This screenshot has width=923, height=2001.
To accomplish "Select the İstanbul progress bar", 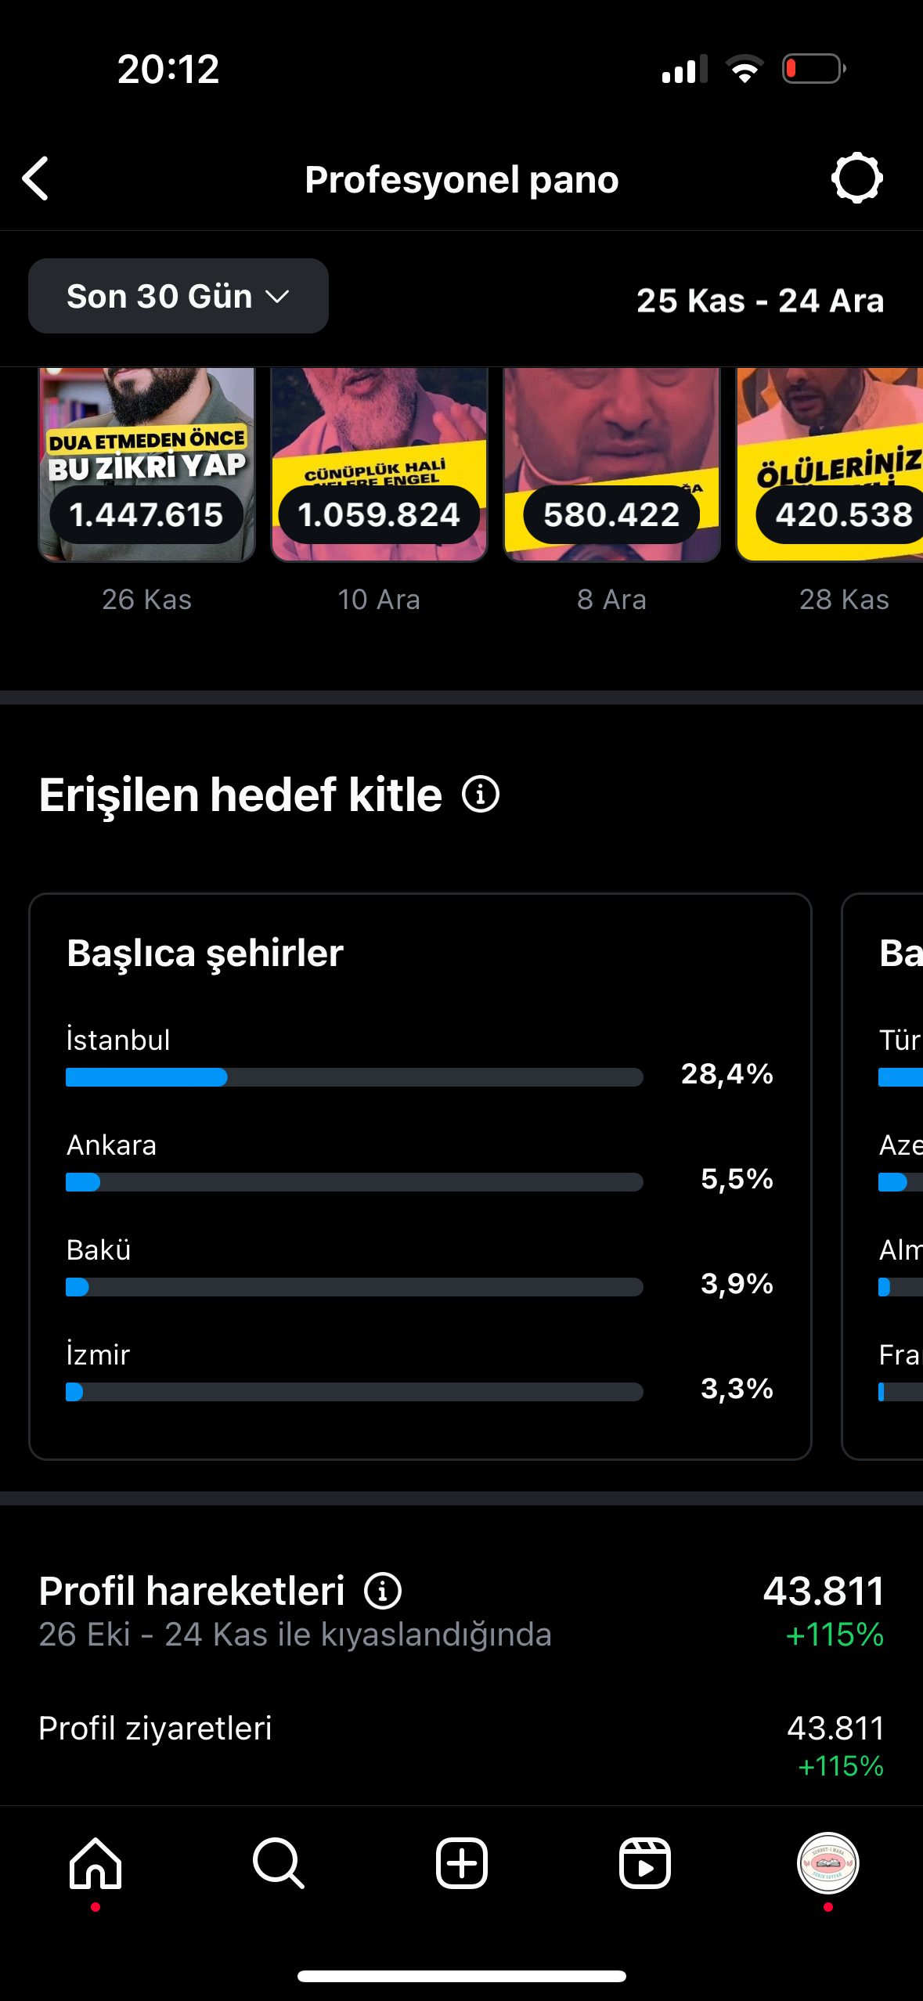I will [355, 1077].
